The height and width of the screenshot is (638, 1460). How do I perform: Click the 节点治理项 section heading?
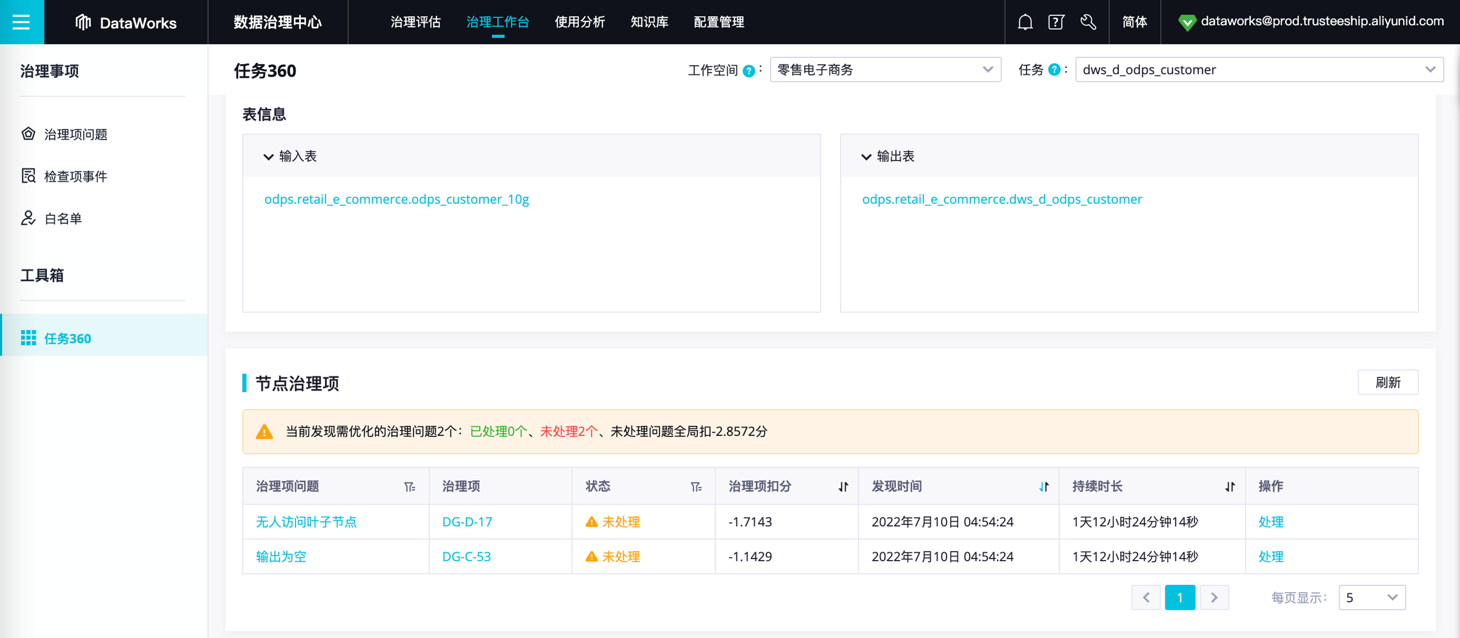click(297, 384)
